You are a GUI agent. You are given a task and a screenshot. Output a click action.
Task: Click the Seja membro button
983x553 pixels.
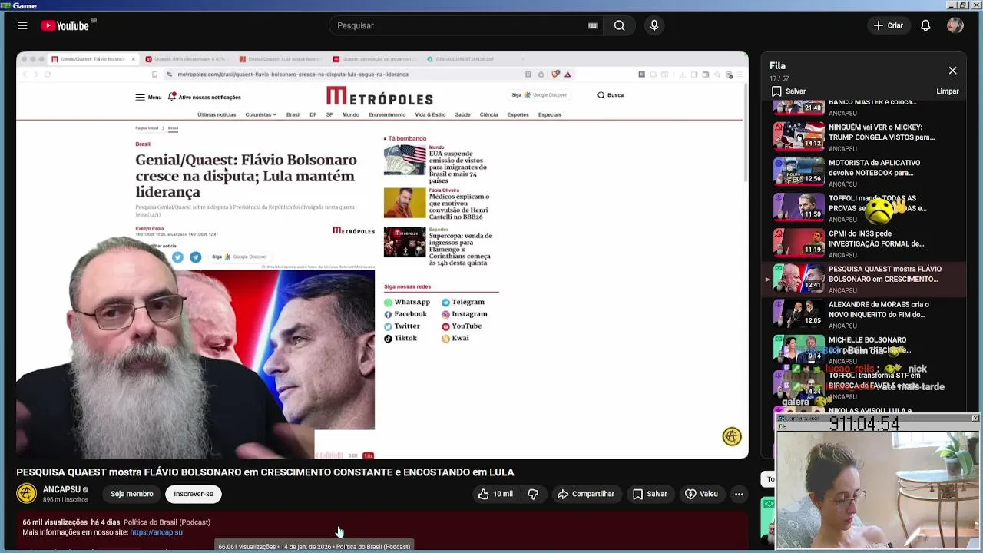(x=131, y=494)
